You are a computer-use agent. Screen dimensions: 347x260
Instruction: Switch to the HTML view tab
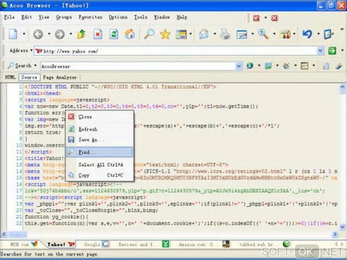click(x=10, y=77)
